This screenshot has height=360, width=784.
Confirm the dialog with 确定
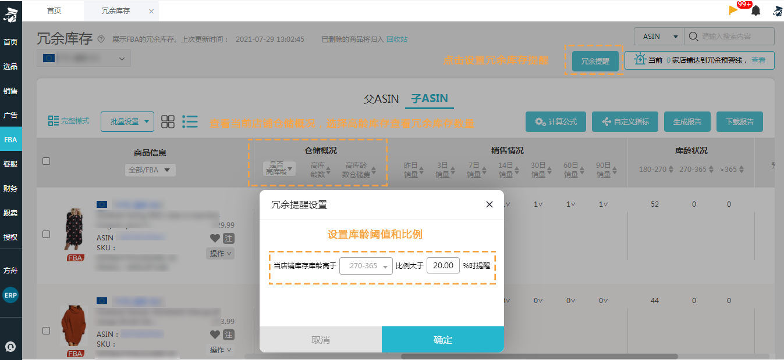point(443,340)
